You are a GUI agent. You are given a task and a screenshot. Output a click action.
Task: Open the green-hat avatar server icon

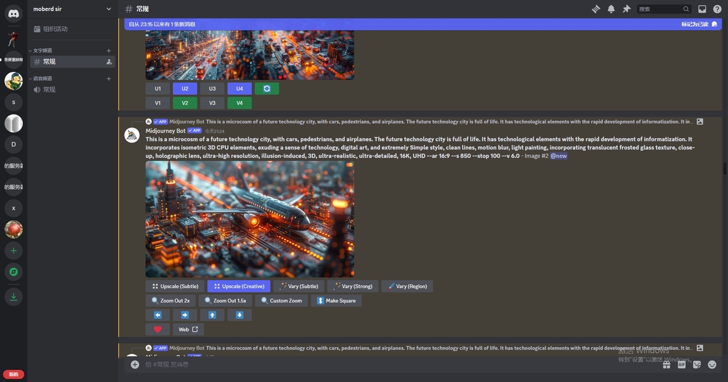coord(13,81)
